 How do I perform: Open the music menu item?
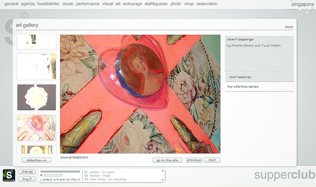tap(68, 4)
